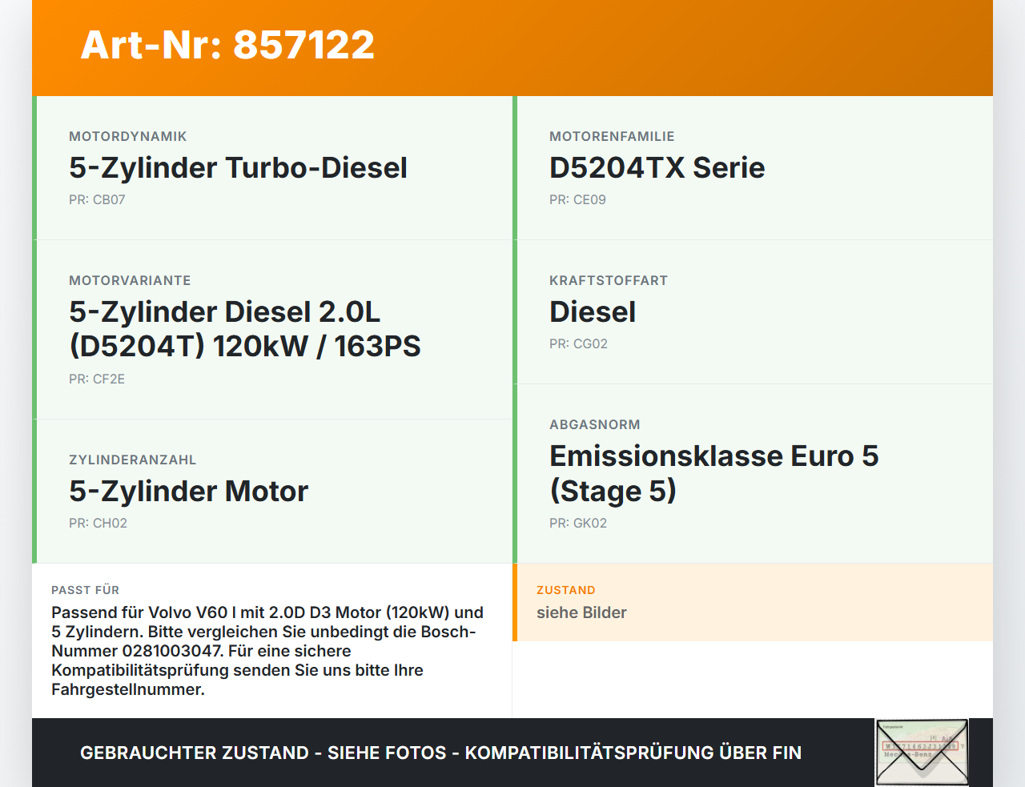The width and height of the screenshot is (1025, 787).
Task: Click the Passt für compatibility text
Action: [267, 651]
